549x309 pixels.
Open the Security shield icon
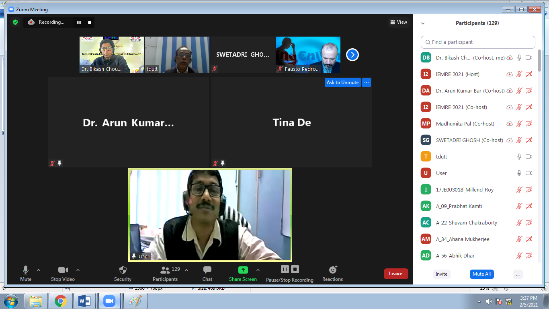click(x=123, y=270)
